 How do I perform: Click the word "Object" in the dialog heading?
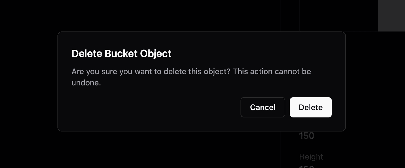tap(157, 53)
